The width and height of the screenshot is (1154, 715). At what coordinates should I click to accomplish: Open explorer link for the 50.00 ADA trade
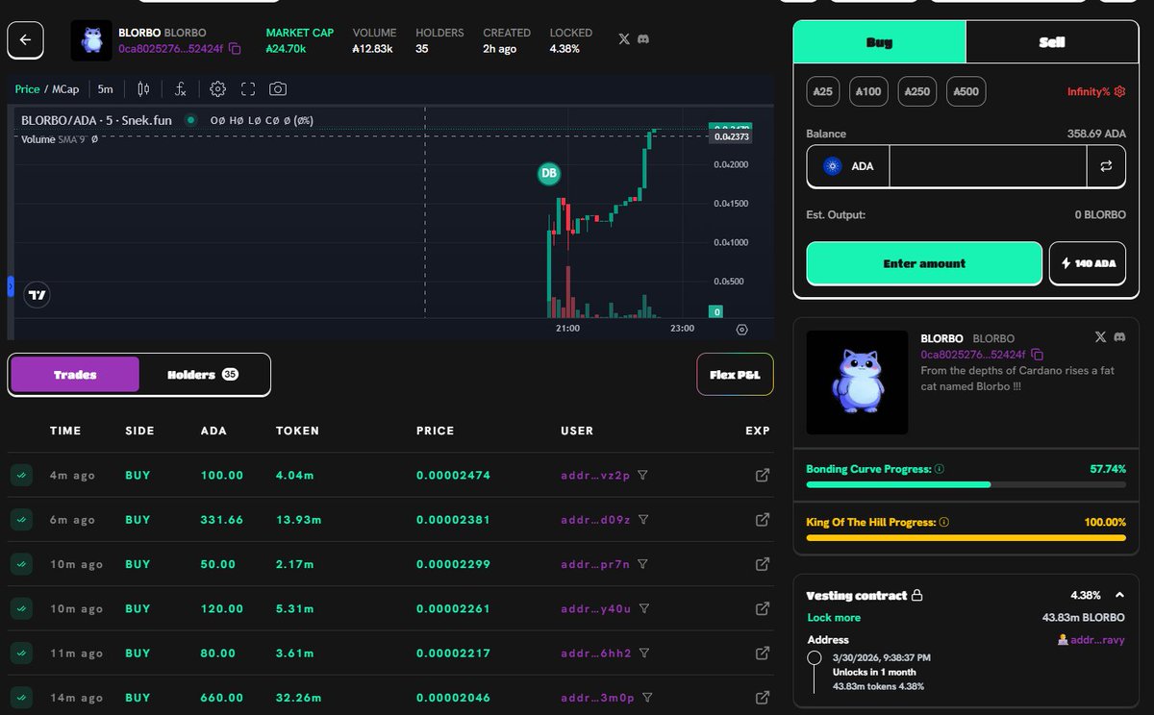pos(763,563)
